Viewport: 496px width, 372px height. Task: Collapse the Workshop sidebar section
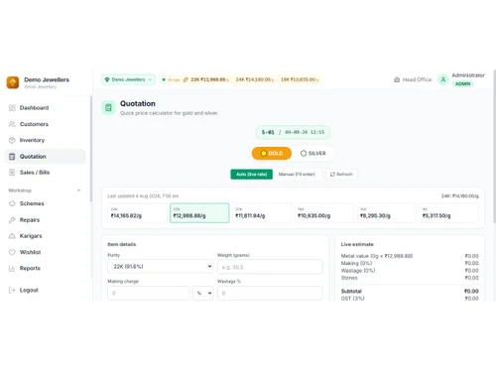pyautogui.click(x=78, y=190)
